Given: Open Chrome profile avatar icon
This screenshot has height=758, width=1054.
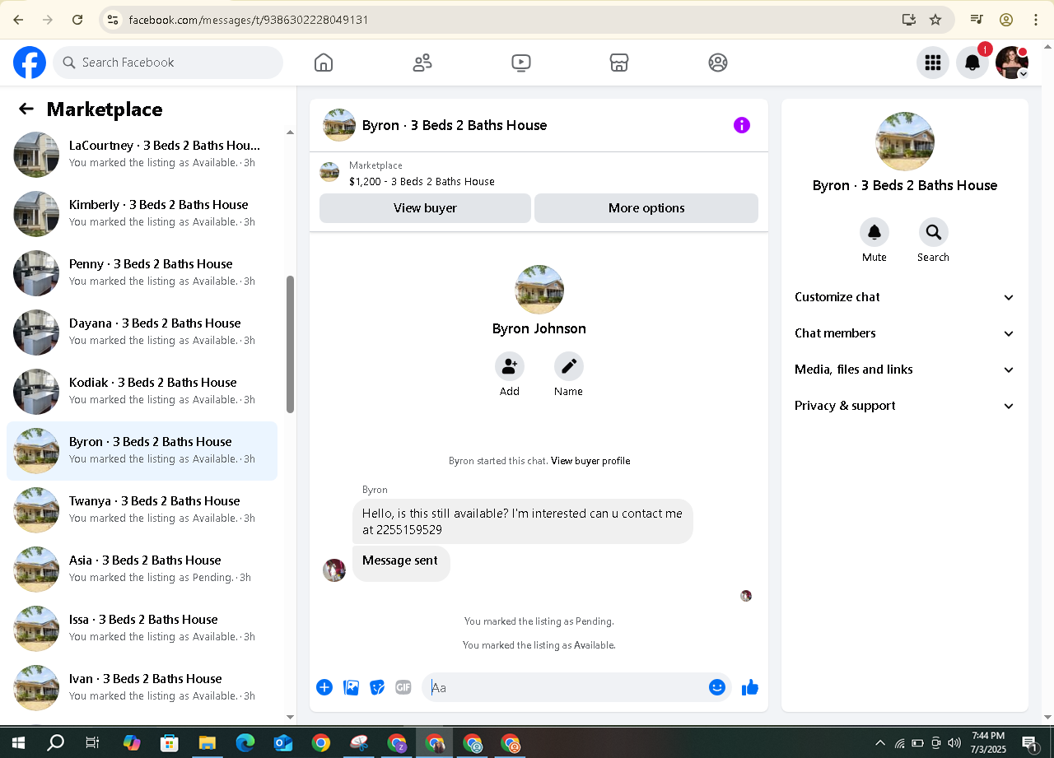Looking at the screenshot, I should click(x=1005, y=19).
